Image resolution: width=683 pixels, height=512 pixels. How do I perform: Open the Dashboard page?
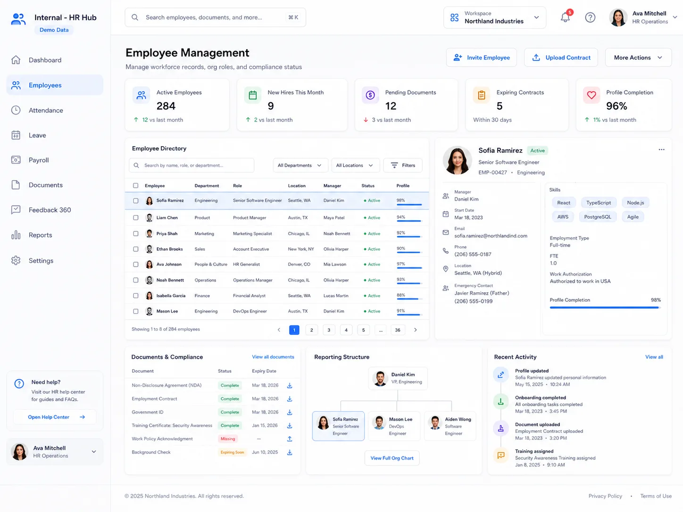tap(55, 60)
